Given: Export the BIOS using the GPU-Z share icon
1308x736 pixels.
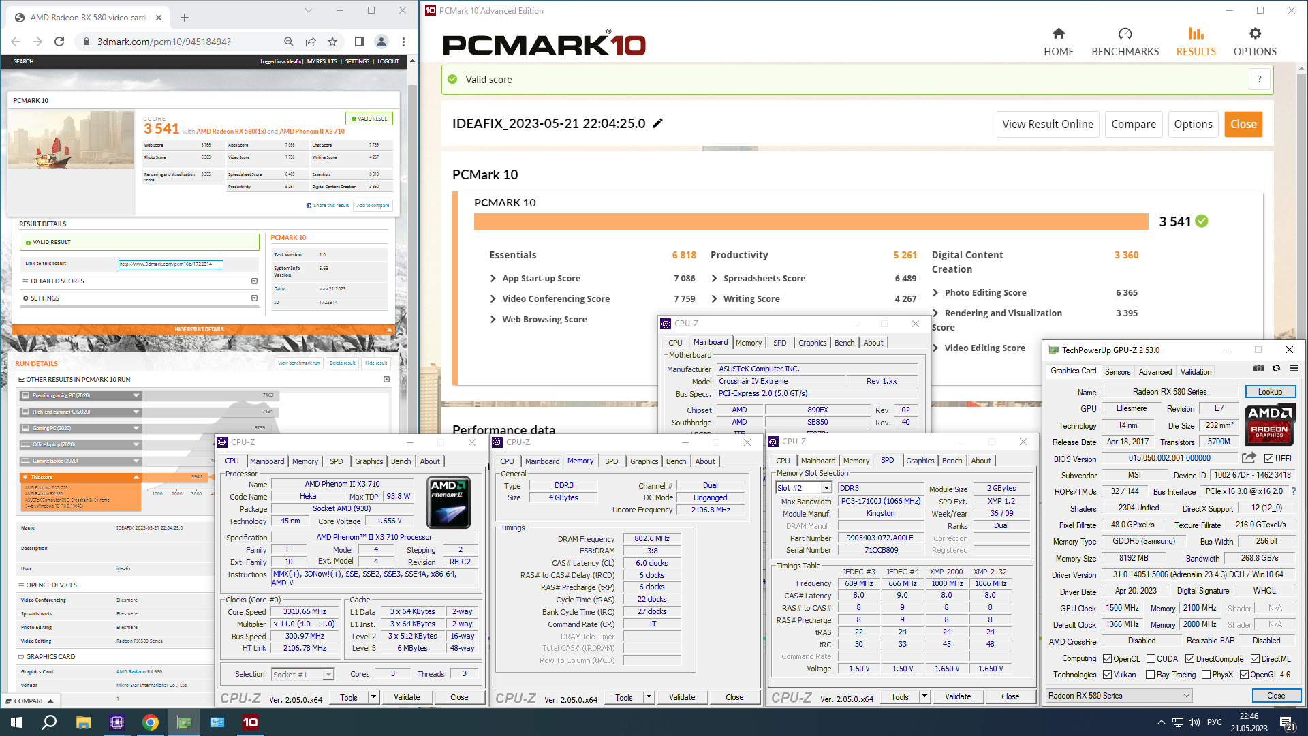Looking at the screenshot, I should [1249, 458].
